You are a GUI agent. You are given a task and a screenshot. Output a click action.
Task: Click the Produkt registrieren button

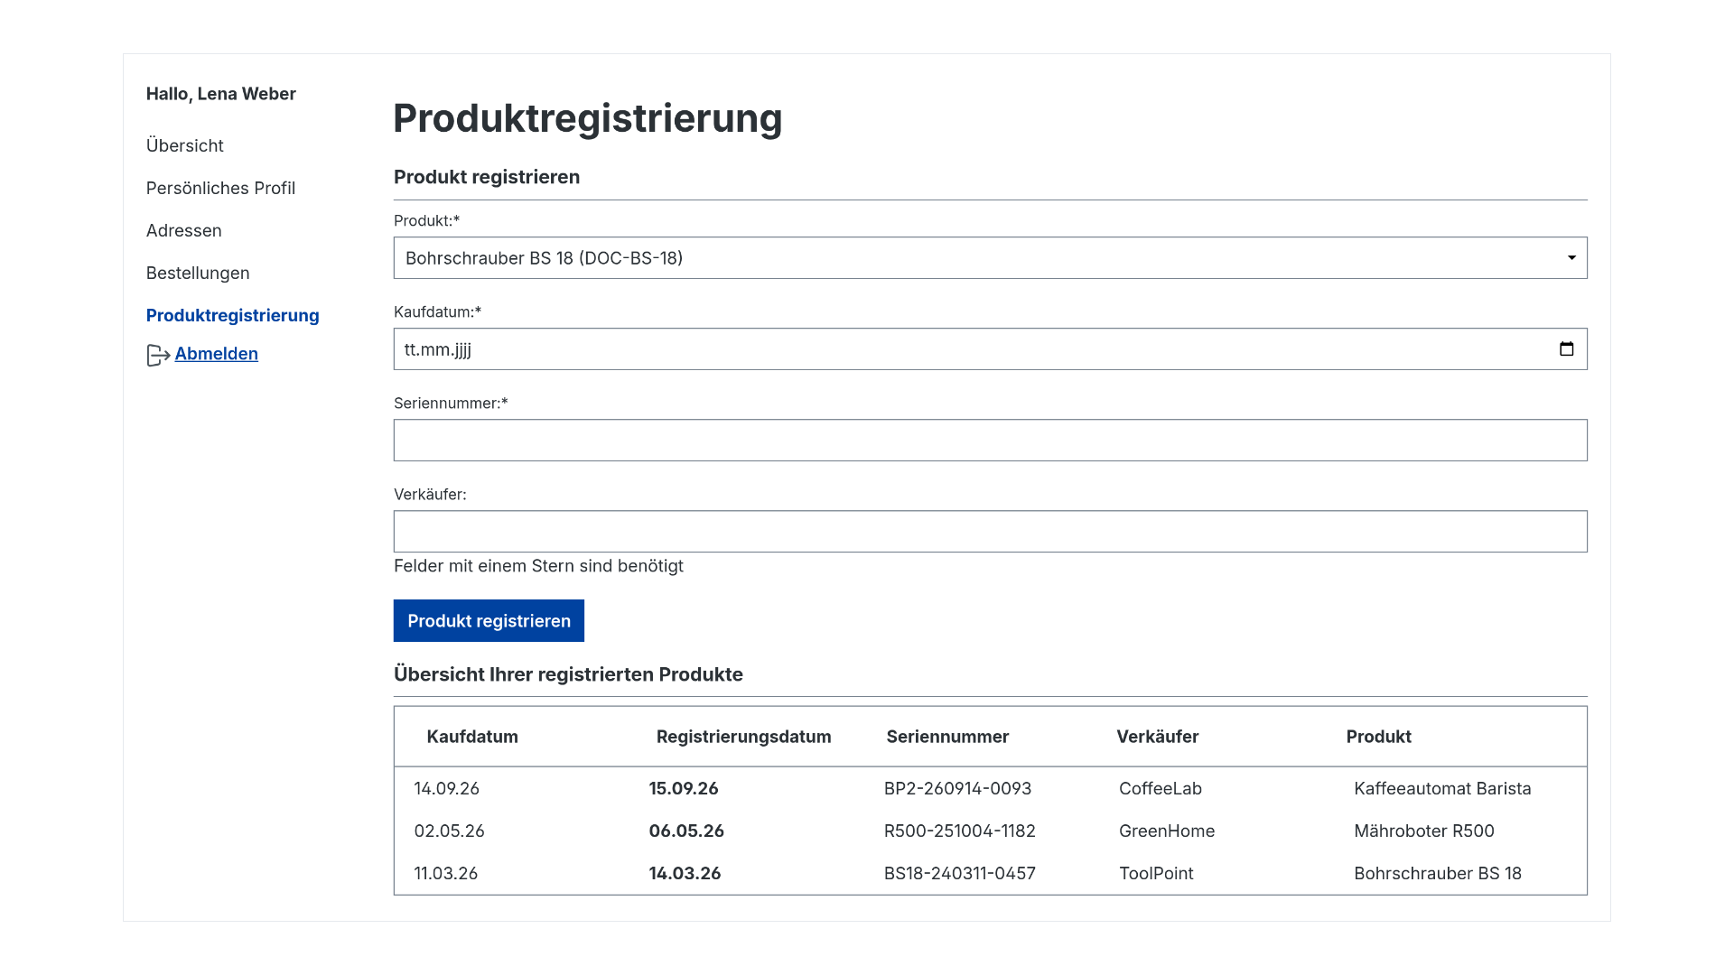point(489,621)
